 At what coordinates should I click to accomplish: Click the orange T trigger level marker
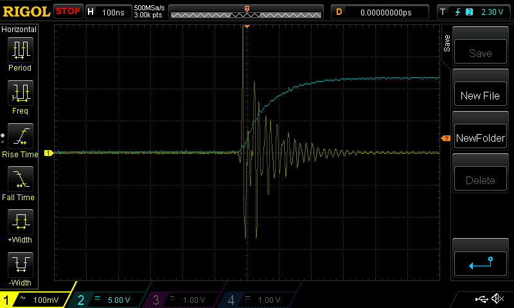(446, 139)
